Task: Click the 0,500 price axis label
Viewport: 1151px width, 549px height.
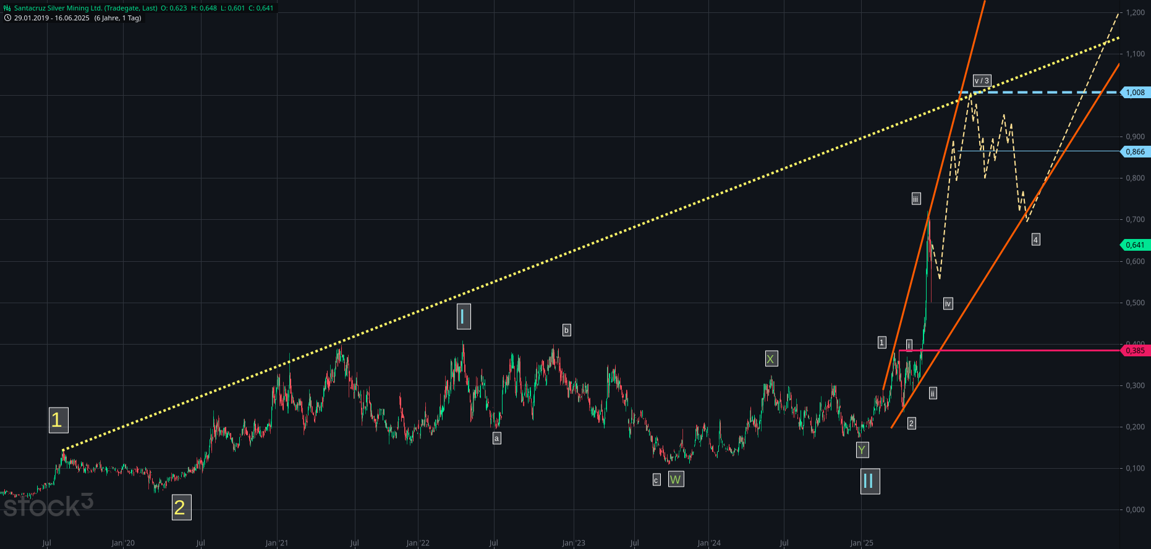Action: tap(1136, 303)
